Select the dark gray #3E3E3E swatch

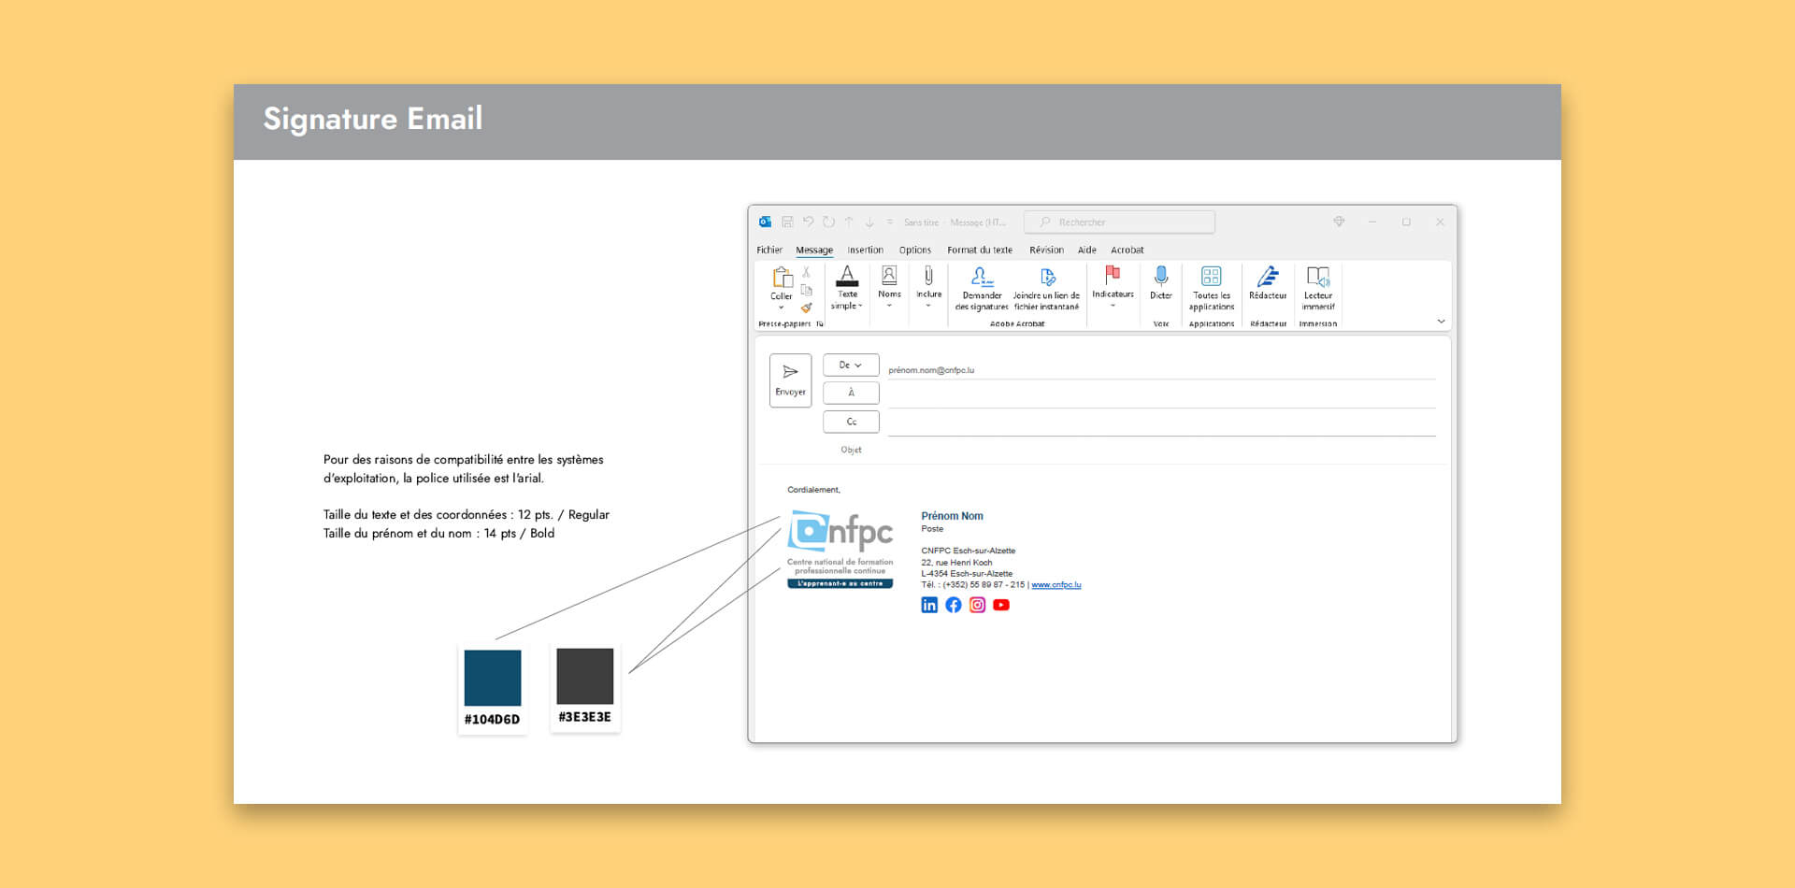click(585, 676)
